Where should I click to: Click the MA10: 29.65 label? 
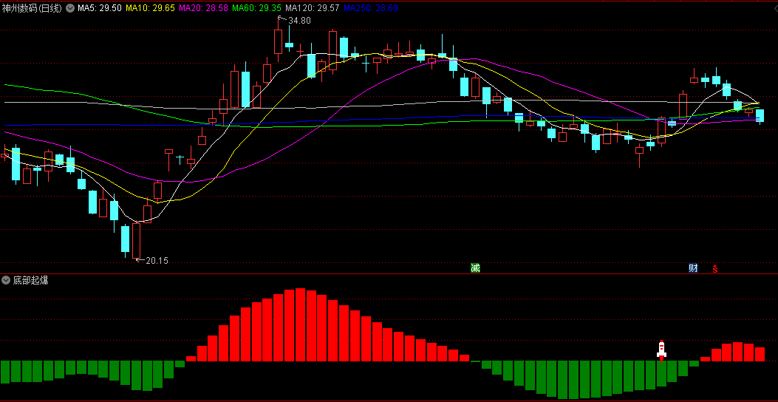click(x=150, y=8)
